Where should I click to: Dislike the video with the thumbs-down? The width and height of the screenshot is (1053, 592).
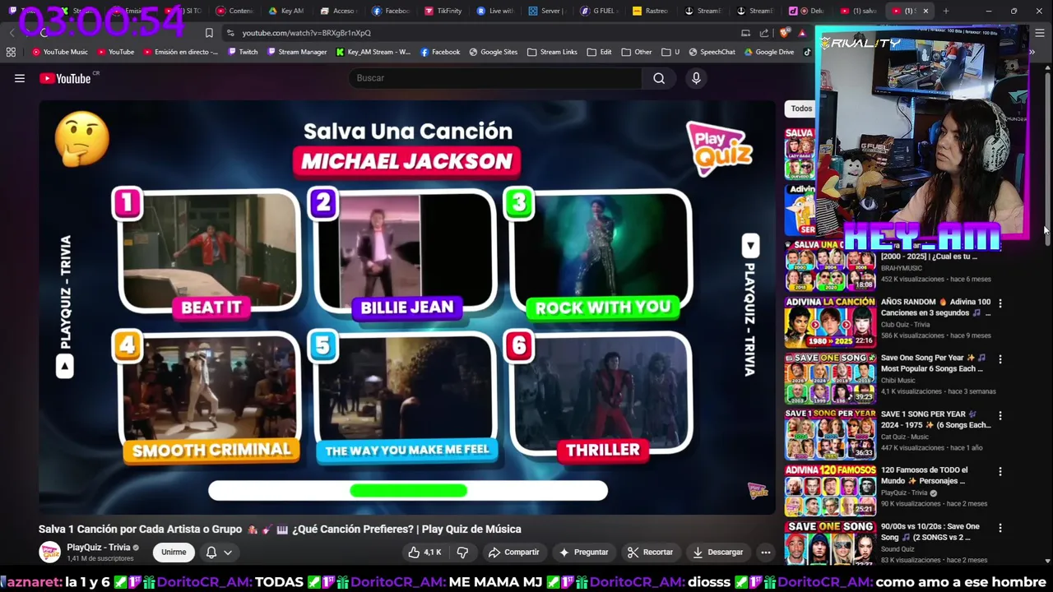pyautogui.click(x=462, y=553)
